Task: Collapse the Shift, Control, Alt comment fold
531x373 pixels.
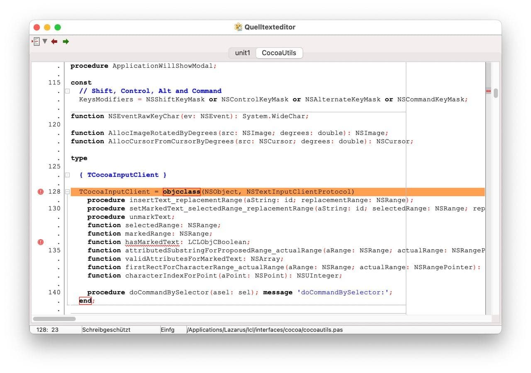Action: 67,91
